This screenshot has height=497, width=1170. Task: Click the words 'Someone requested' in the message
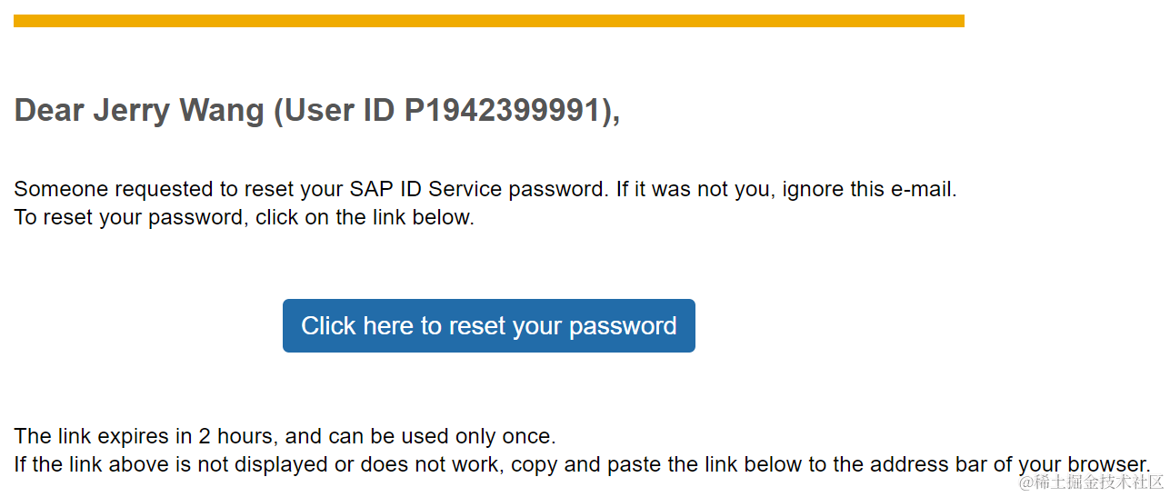coord(114,190)
